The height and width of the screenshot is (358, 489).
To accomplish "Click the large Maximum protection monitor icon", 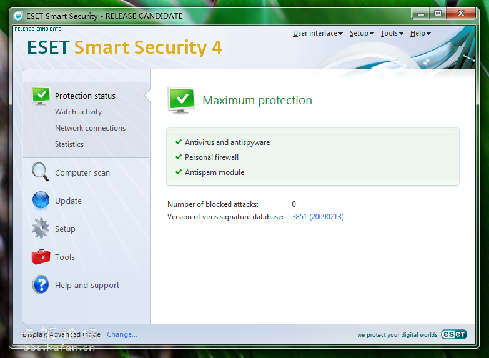I will [181, 100].
